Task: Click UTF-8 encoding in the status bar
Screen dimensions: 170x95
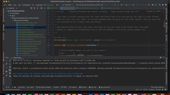Action: coord(145,90)
